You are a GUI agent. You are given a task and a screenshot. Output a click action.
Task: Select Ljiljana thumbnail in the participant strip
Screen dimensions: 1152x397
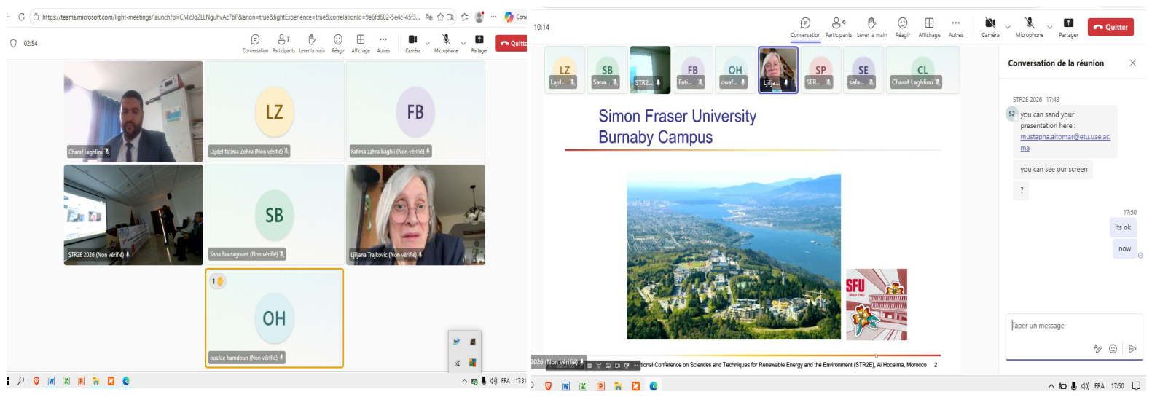coord(778,70)
